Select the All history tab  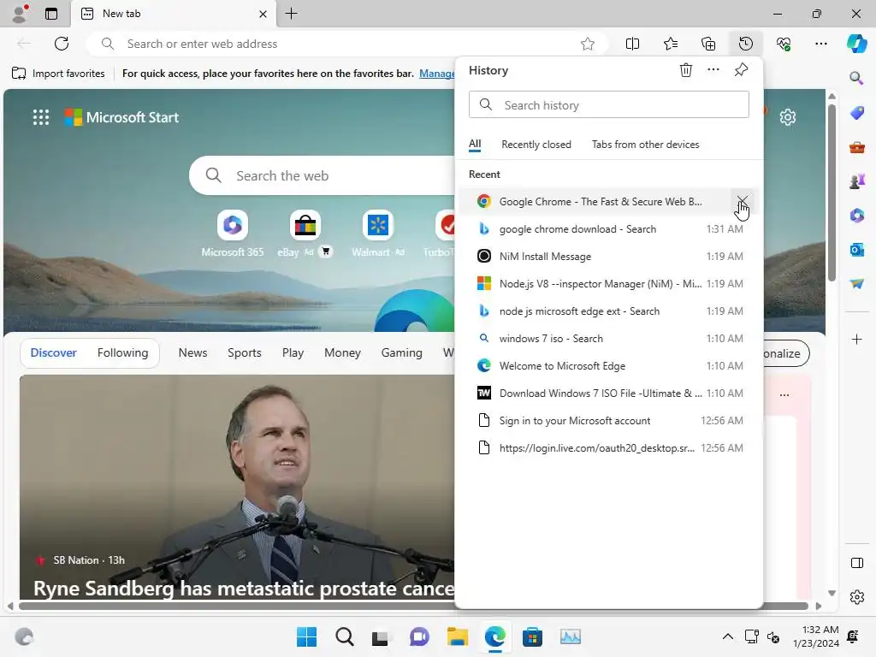pyautogui.click(x=475, y=144)
